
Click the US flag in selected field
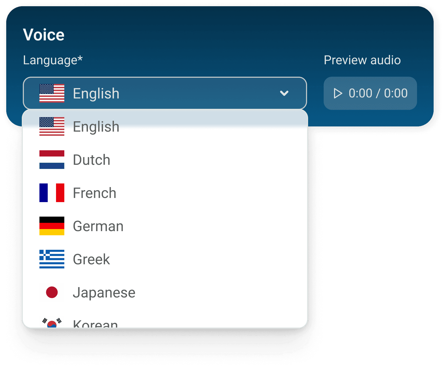[x=52, y=93]
